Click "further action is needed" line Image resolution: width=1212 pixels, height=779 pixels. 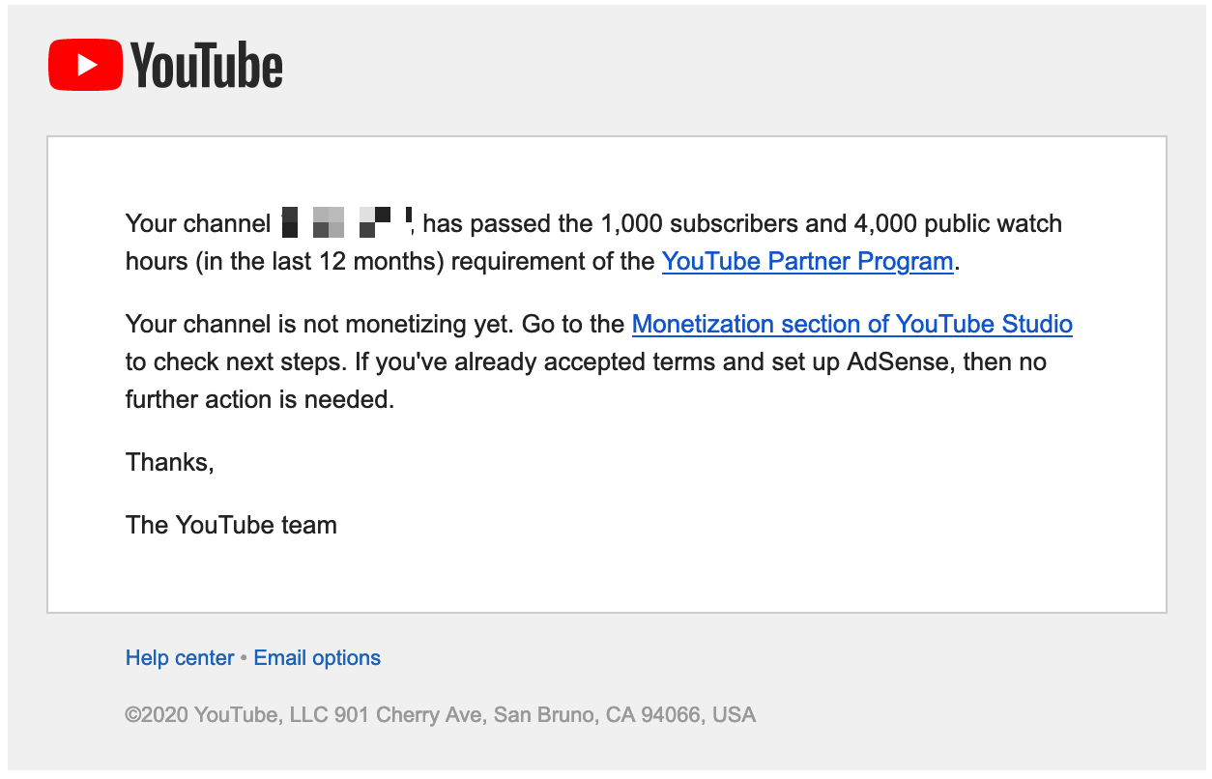pyautogui.click(x=260, y=399)
